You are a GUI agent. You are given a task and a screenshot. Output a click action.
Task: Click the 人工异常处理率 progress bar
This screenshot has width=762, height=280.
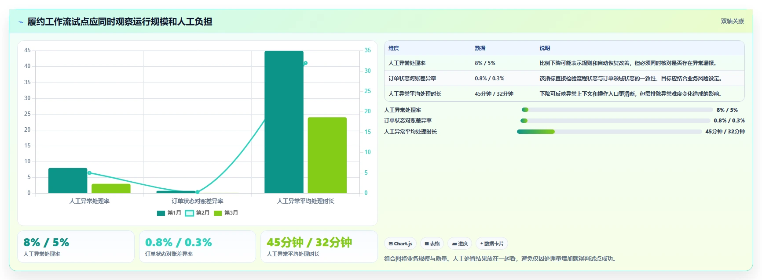[617, 110]
